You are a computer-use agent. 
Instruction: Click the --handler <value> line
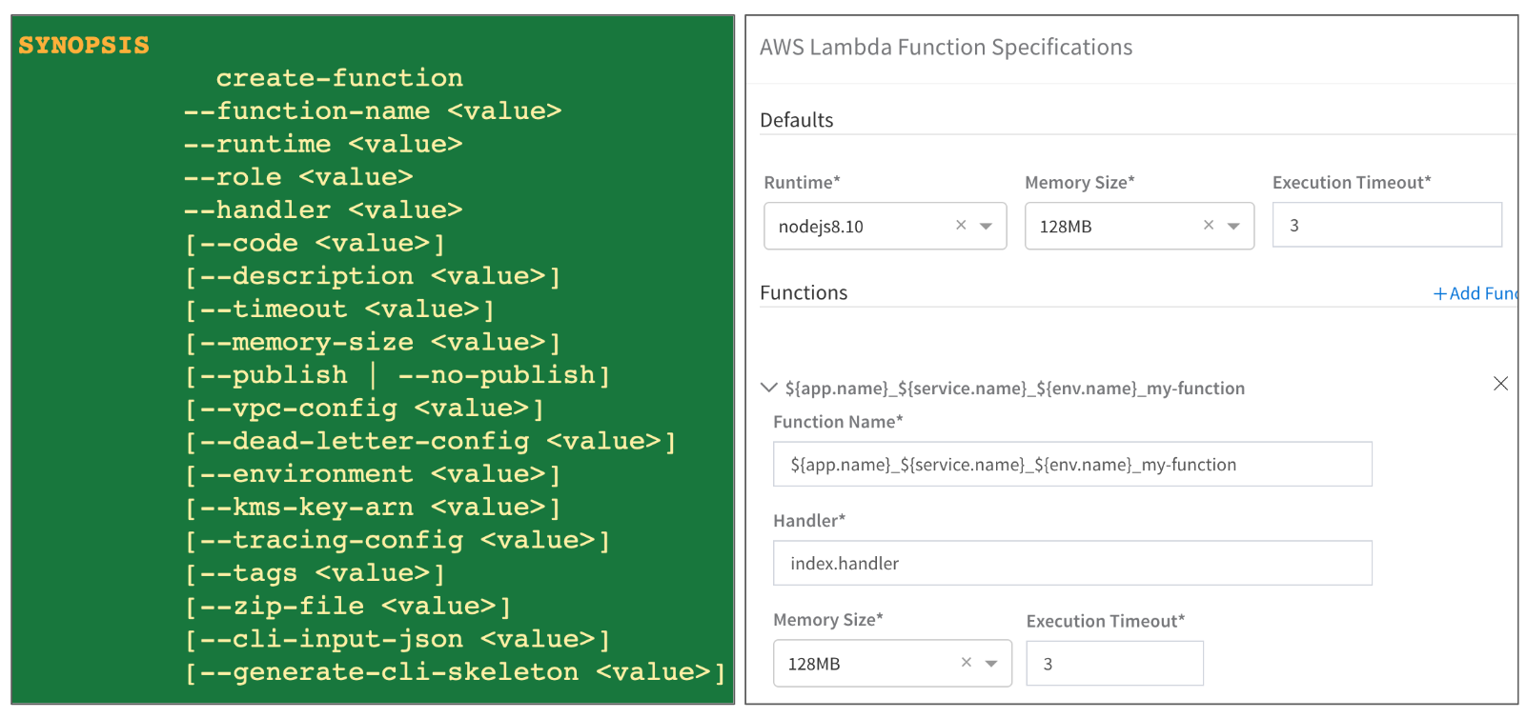pos(323,209)
